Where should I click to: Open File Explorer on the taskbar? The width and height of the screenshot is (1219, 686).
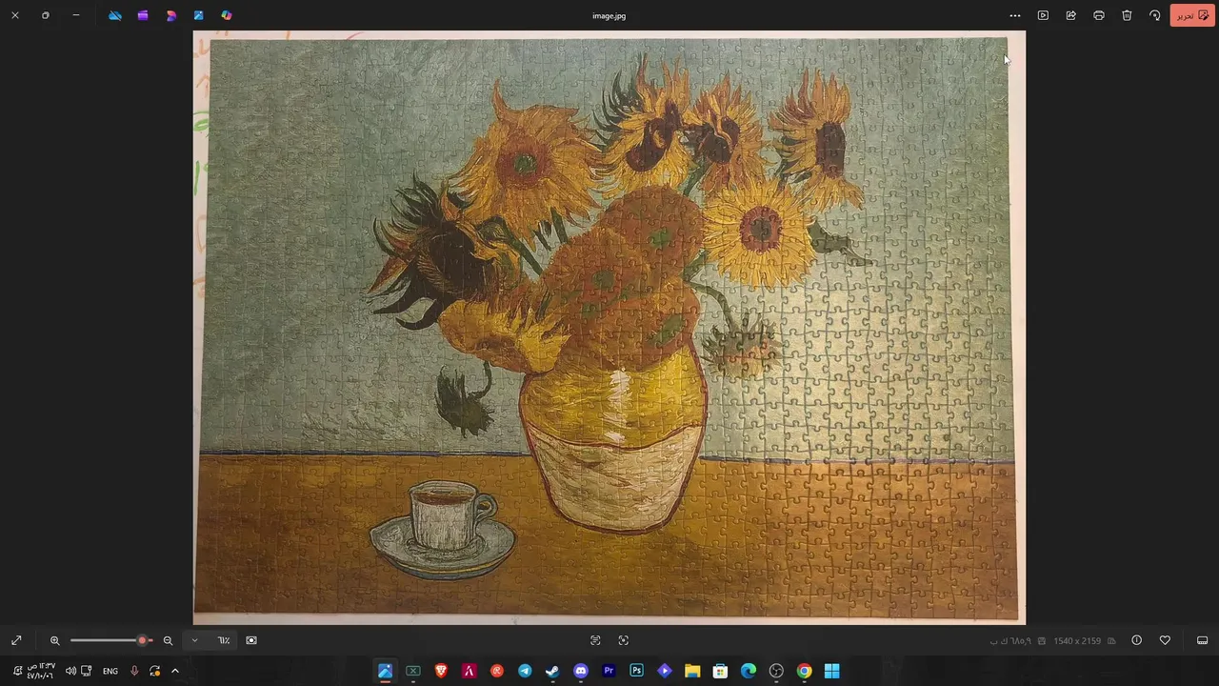tap(692, 671)
